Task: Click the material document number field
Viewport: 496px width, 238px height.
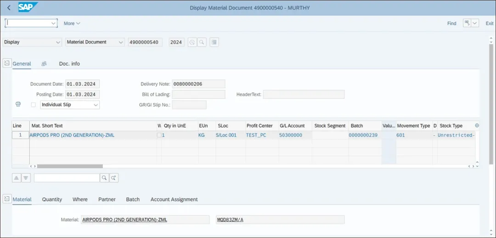Action: [x=145, y=42]
